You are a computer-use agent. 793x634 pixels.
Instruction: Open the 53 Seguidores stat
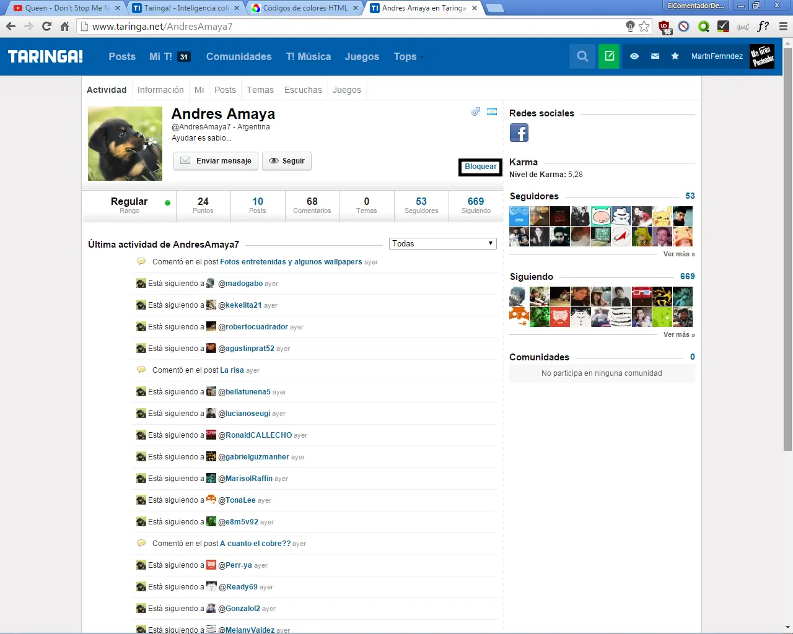(421, 206)
